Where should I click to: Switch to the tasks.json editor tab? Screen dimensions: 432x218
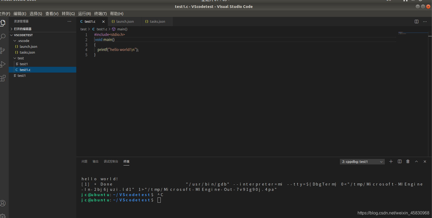157,22
